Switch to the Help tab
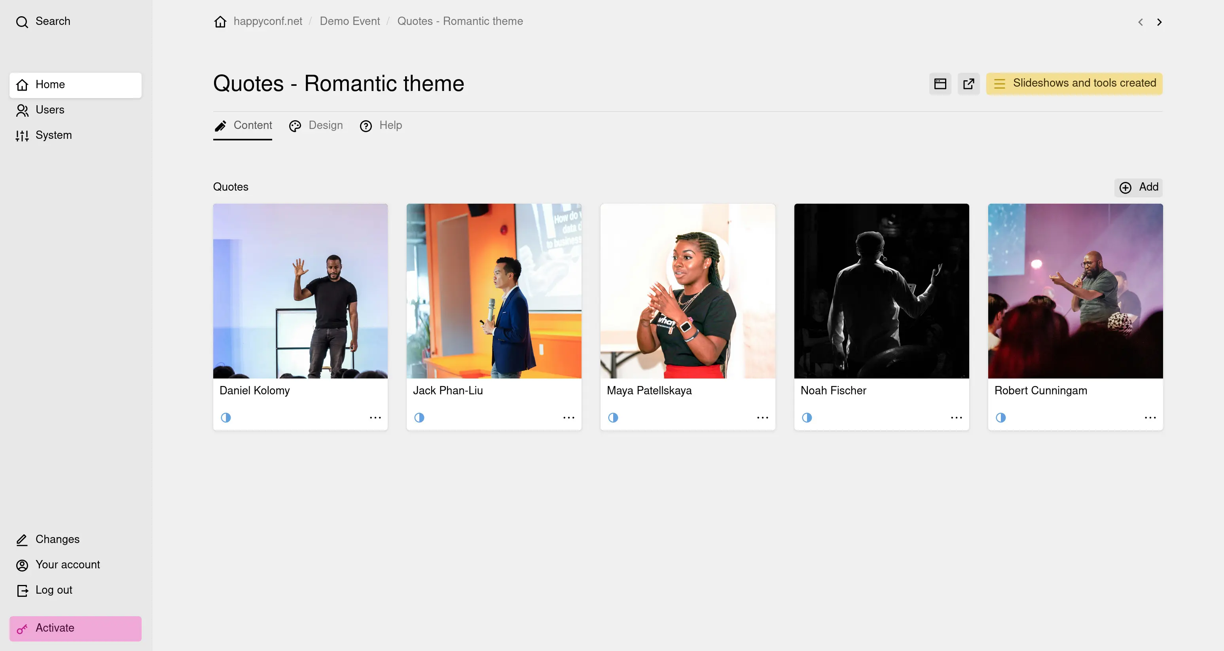1224x651 pixels. point(381,125)
